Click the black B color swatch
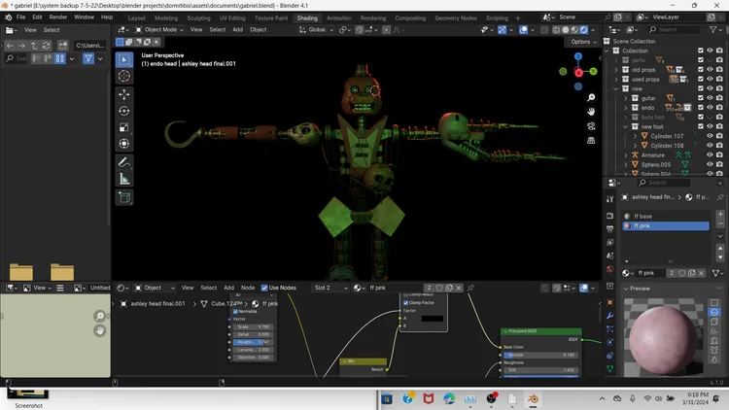The image size is (729, 410). [432, 319]
